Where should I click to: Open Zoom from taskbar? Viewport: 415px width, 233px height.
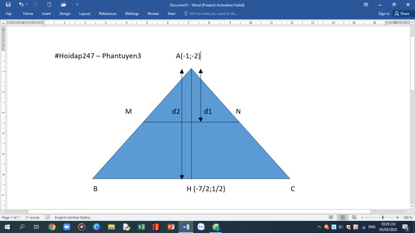click(67, 227)
